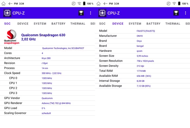Tap the CPU-Z chip logo in right screen
Screen dimensions: 190x128
(x=102, y=13)
